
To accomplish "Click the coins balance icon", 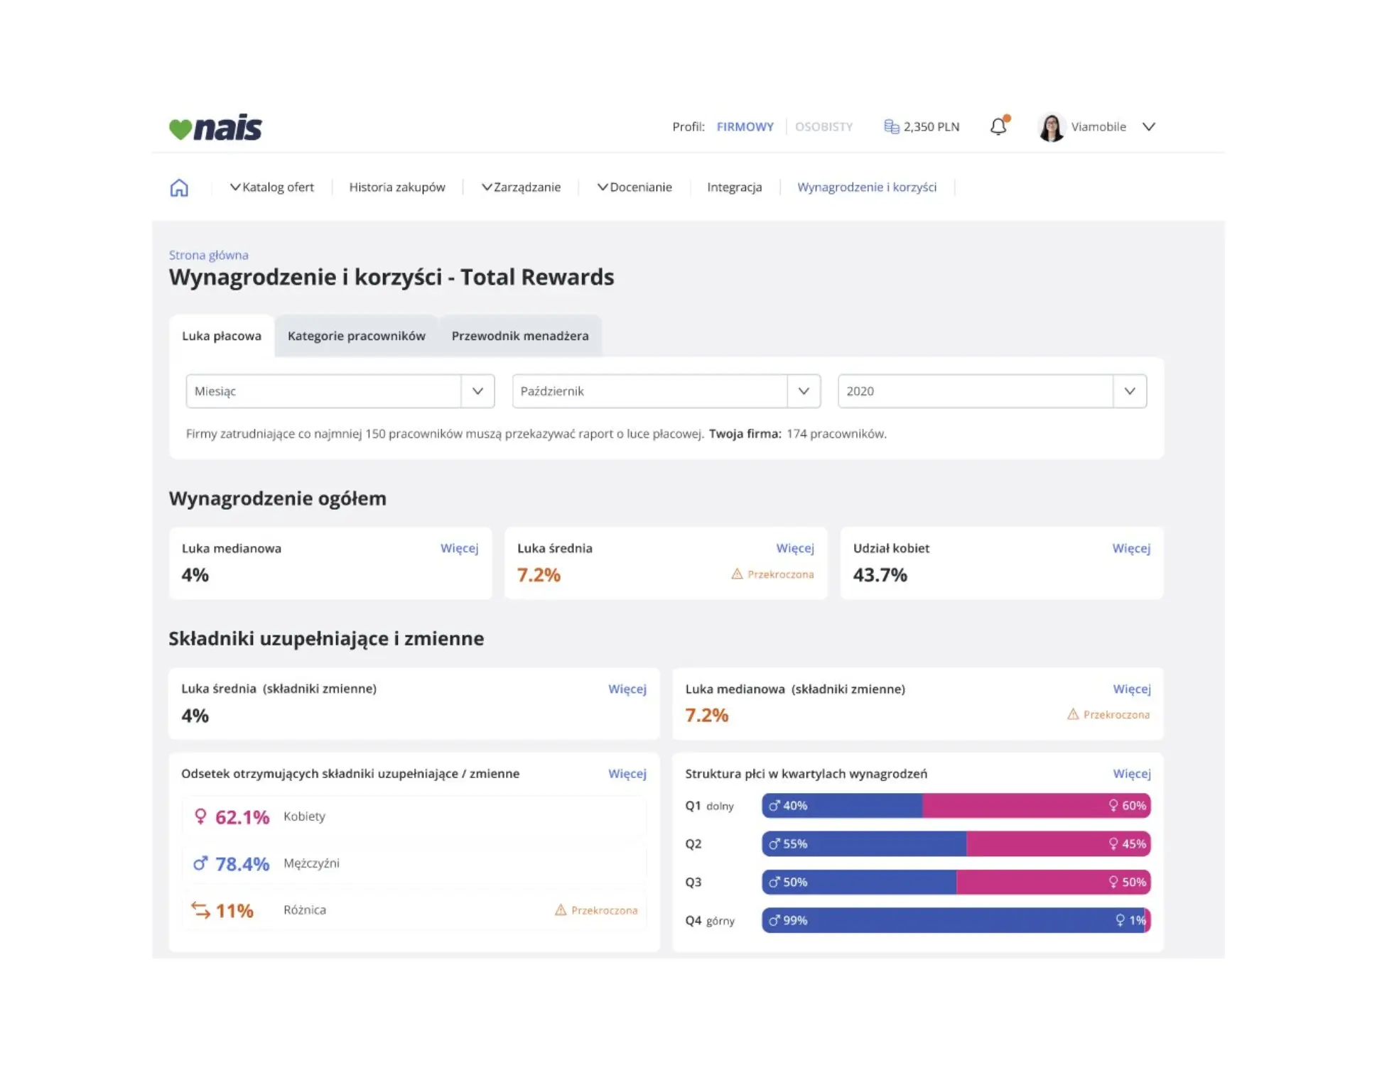I will coord(891,126).
